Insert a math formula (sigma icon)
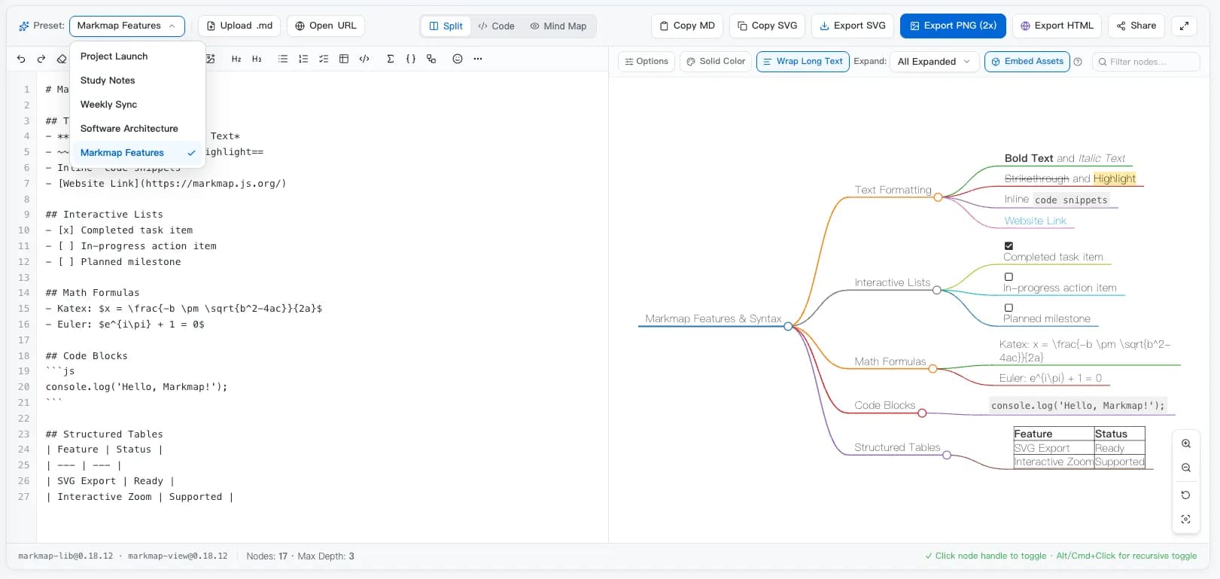This screenshot has height=579, width=1220. pyautogui.click(x=391, y=59)
